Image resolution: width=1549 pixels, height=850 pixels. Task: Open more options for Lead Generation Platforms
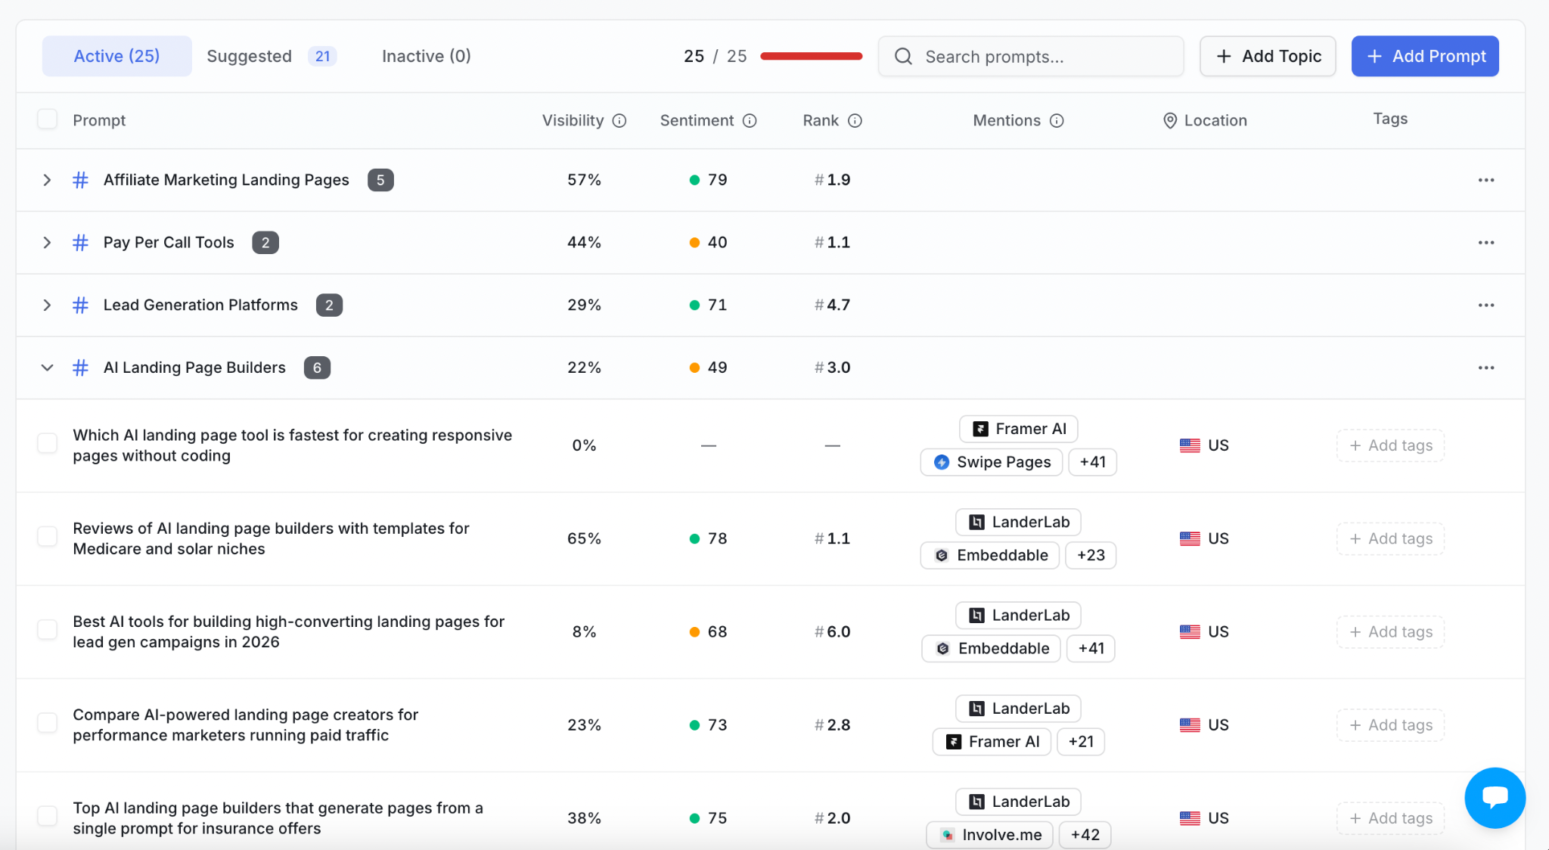[x=1485, y=306]
